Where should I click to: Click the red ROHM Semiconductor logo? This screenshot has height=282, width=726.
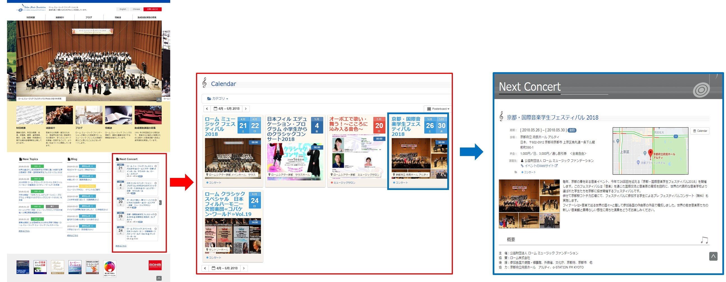click(155, 265)
